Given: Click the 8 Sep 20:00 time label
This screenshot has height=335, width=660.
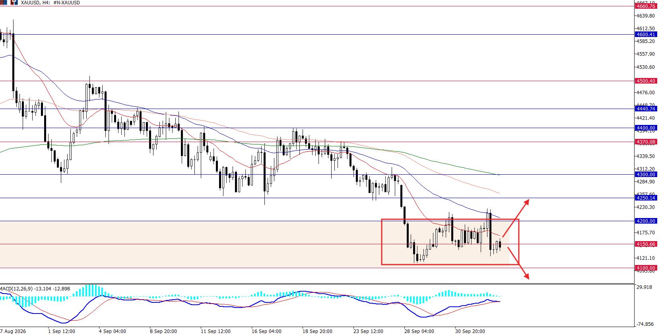Looking at the screenshot, I should (163, 331).
